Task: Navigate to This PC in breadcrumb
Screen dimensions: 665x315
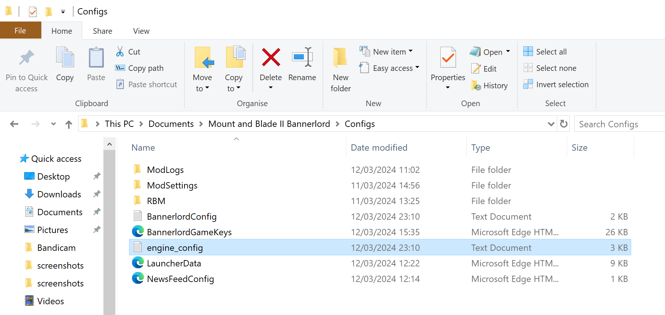Action: pos(119,124)
